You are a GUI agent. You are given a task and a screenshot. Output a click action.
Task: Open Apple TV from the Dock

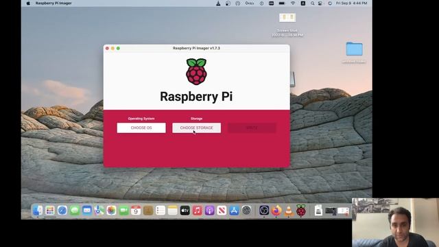click(x=185, y=211)
